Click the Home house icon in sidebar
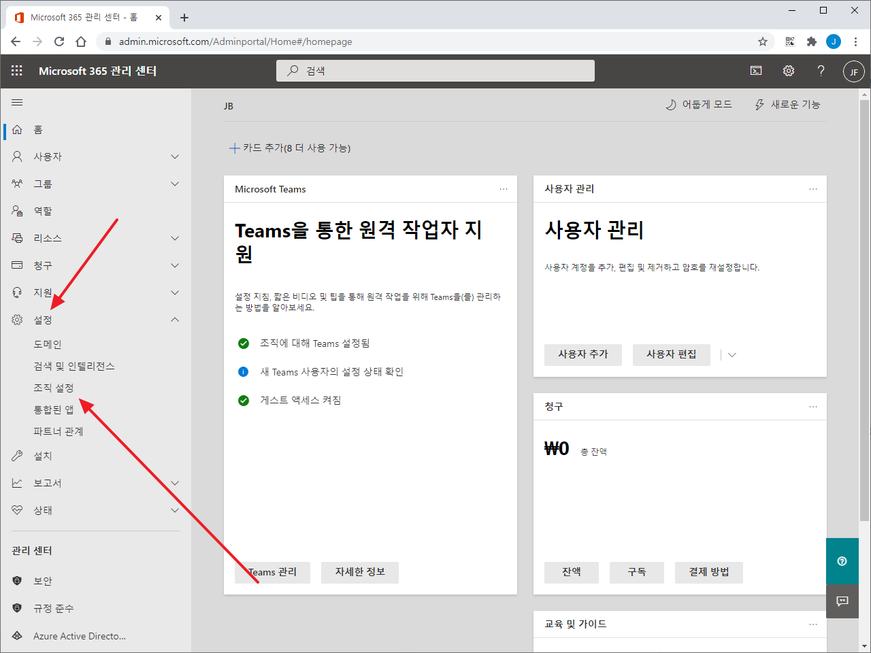This screenshot has width=871, height=653. pos(17,129)
